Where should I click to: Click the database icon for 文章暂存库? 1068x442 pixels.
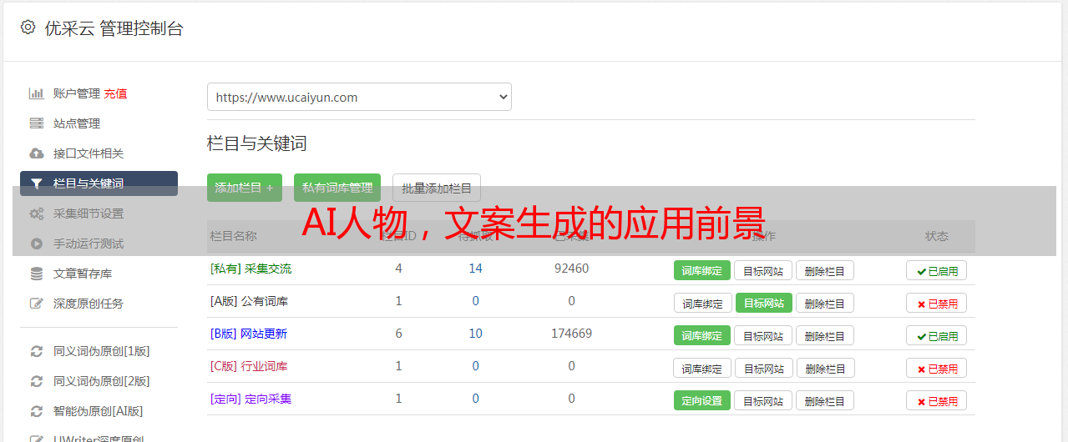(37, 274)
